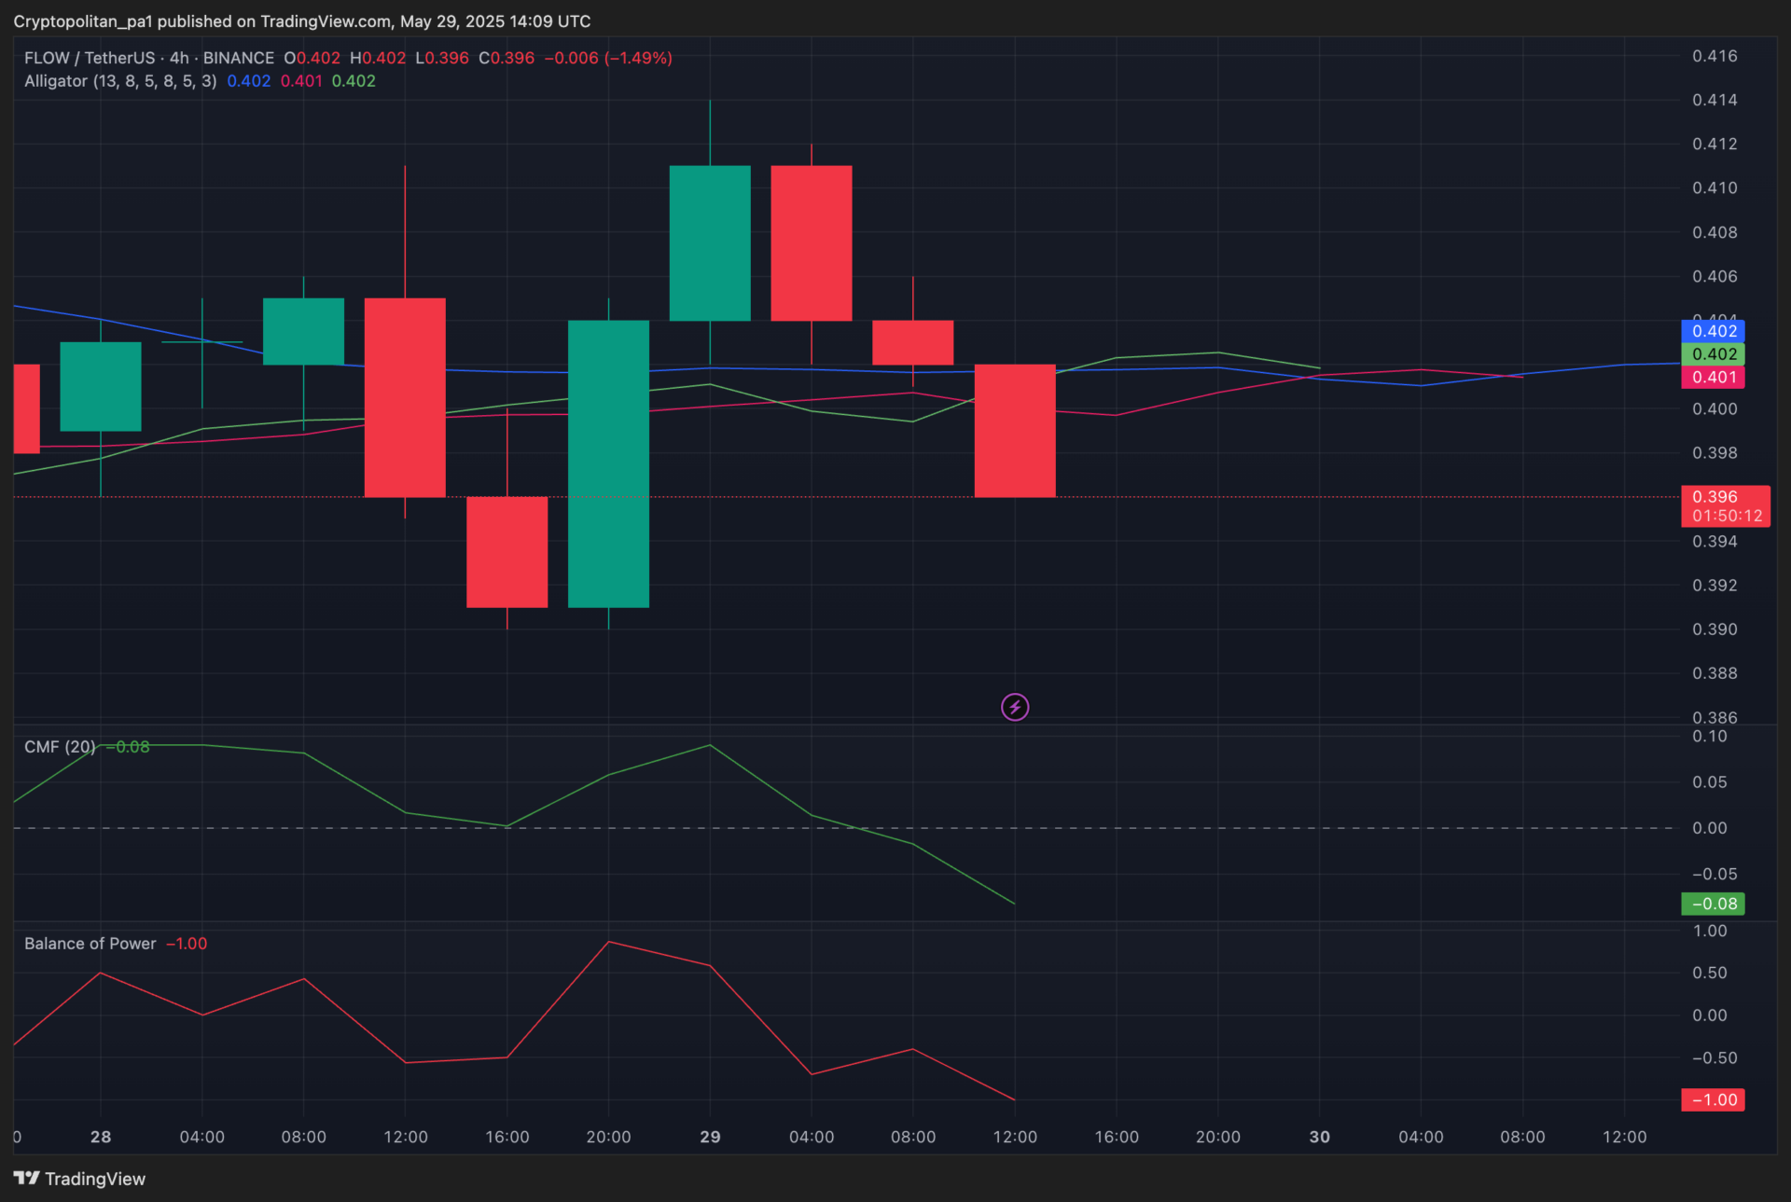Click the red -1.00 Balance of Power tag

(x=1713, y=1100)
